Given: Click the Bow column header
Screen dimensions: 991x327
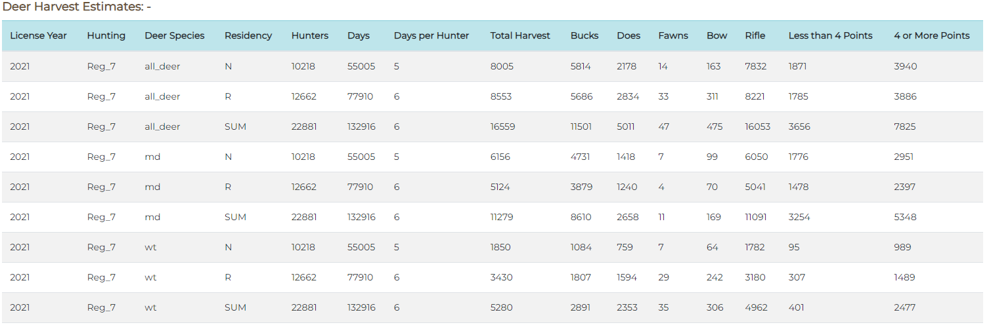Looking at the screenshot, I should pos(717,36).
